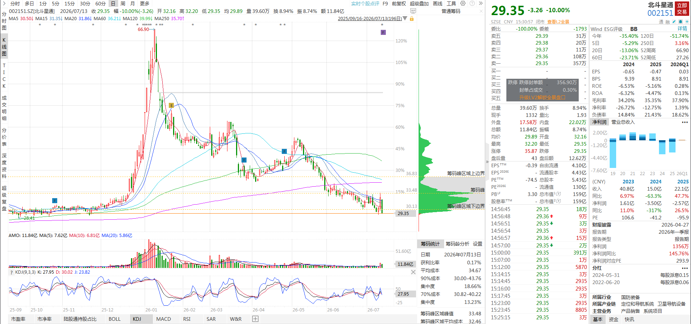Open the 筹码龄分析 tab
This screenshot has width=691, height=324.
click(457, 244)
